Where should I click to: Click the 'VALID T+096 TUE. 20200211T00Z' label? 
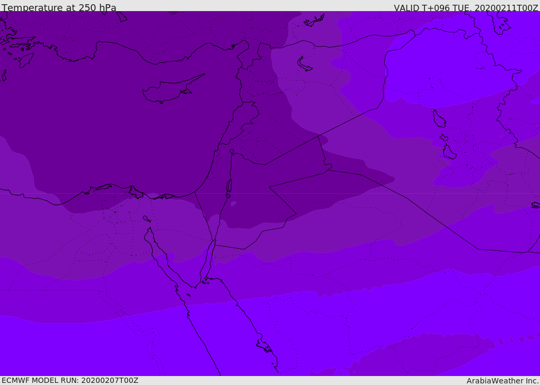point(466,7)
